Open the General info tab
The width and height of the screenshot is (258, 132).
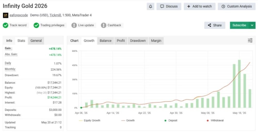[36, 41]
